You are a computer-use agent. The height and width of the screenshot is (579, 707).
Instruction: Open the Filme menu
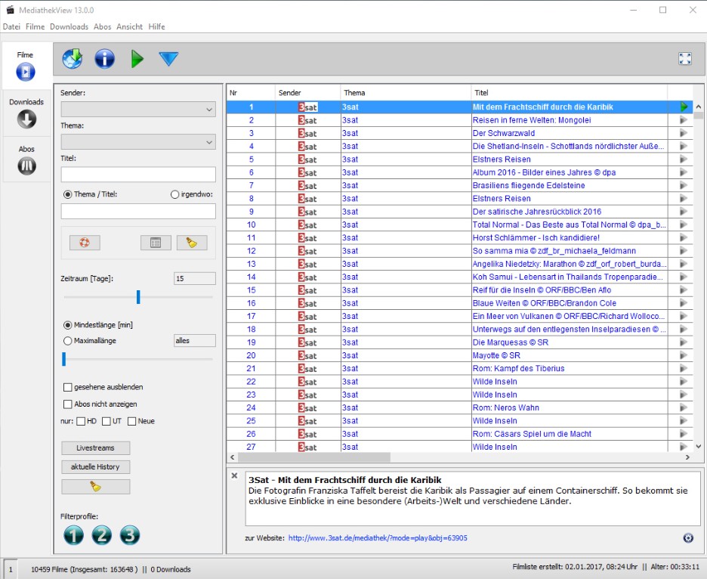(x=36, y=26)
